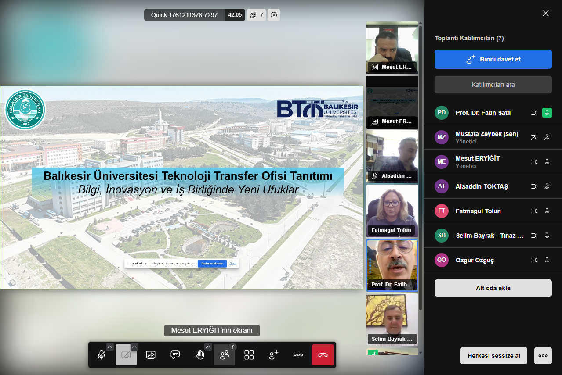Image resolution: width=562 pixels, height=375 pixels.
Task: Raise your hand using the hand icon
Action: click(x=200, y=355)
